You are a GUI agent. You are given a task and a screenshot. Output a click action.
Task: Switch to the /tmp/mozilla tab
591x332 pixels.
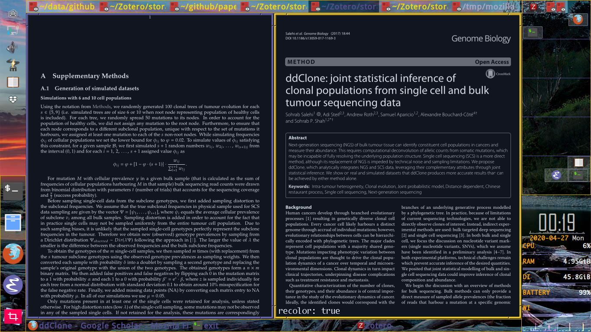pyautogui.click(x=485, y=6)
